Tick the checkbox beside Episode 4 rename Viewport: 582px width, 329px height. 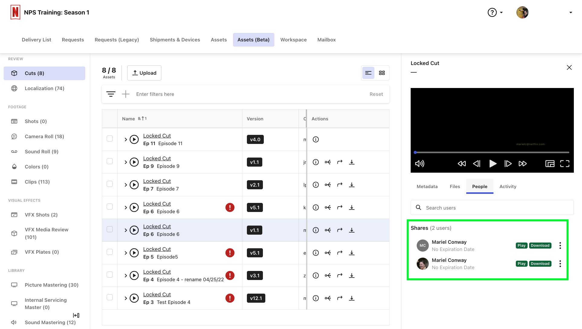pos(110,275)
